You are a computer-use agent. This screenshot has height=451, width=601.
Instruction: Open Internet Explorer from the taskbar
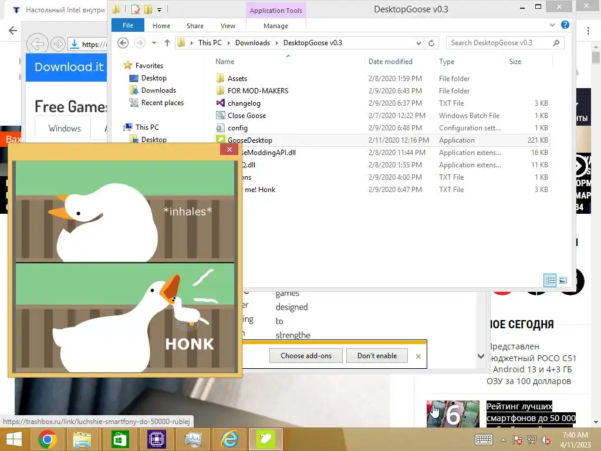click(229, 439)
